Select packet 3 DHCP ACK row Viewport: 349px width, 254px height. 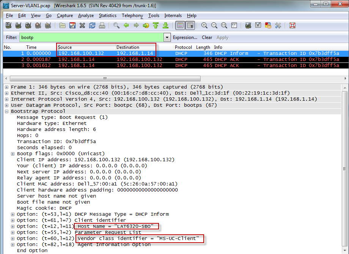click(x=176, y=65)
